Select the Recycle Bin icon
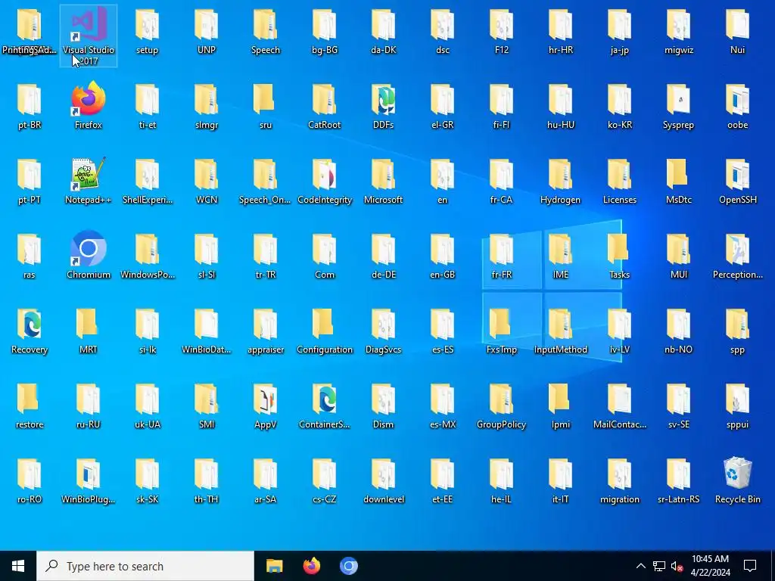775x581 pixels. tap(737, 480)
